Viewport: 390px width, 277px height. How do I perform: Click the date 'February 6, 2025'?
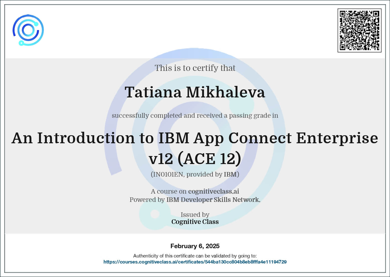tap(195, 246)
